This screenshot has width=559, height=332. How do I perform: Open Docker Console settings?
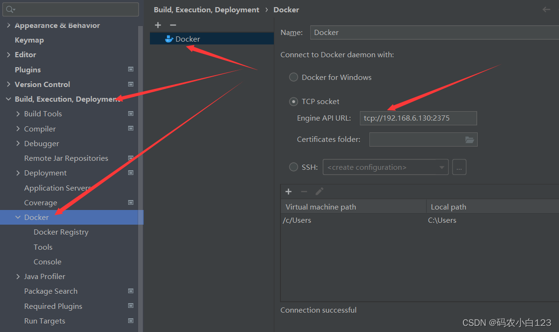pos(47,262)
